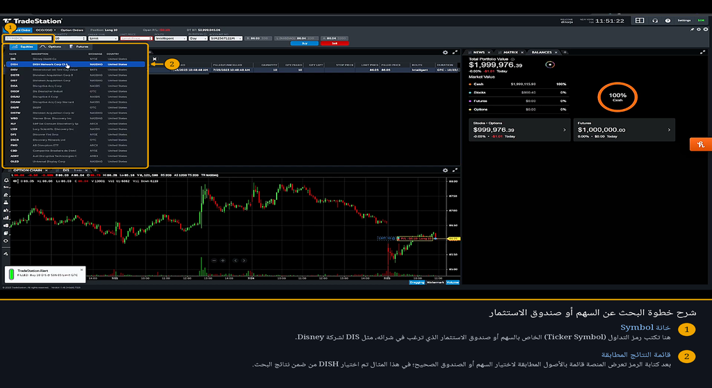The height and width of the screenshot is (388, 712).
Task: Open the Order Type dropdown set to Limit
Action: pos(103,39)
